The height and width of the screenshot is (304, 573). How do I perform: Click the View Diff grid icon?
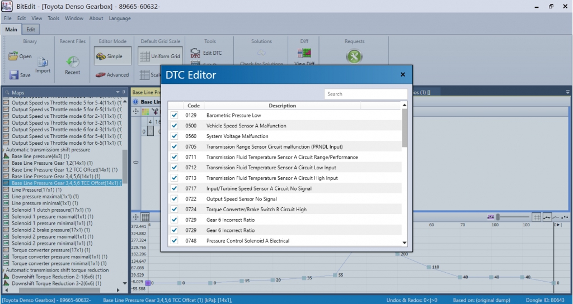(304, 53)
